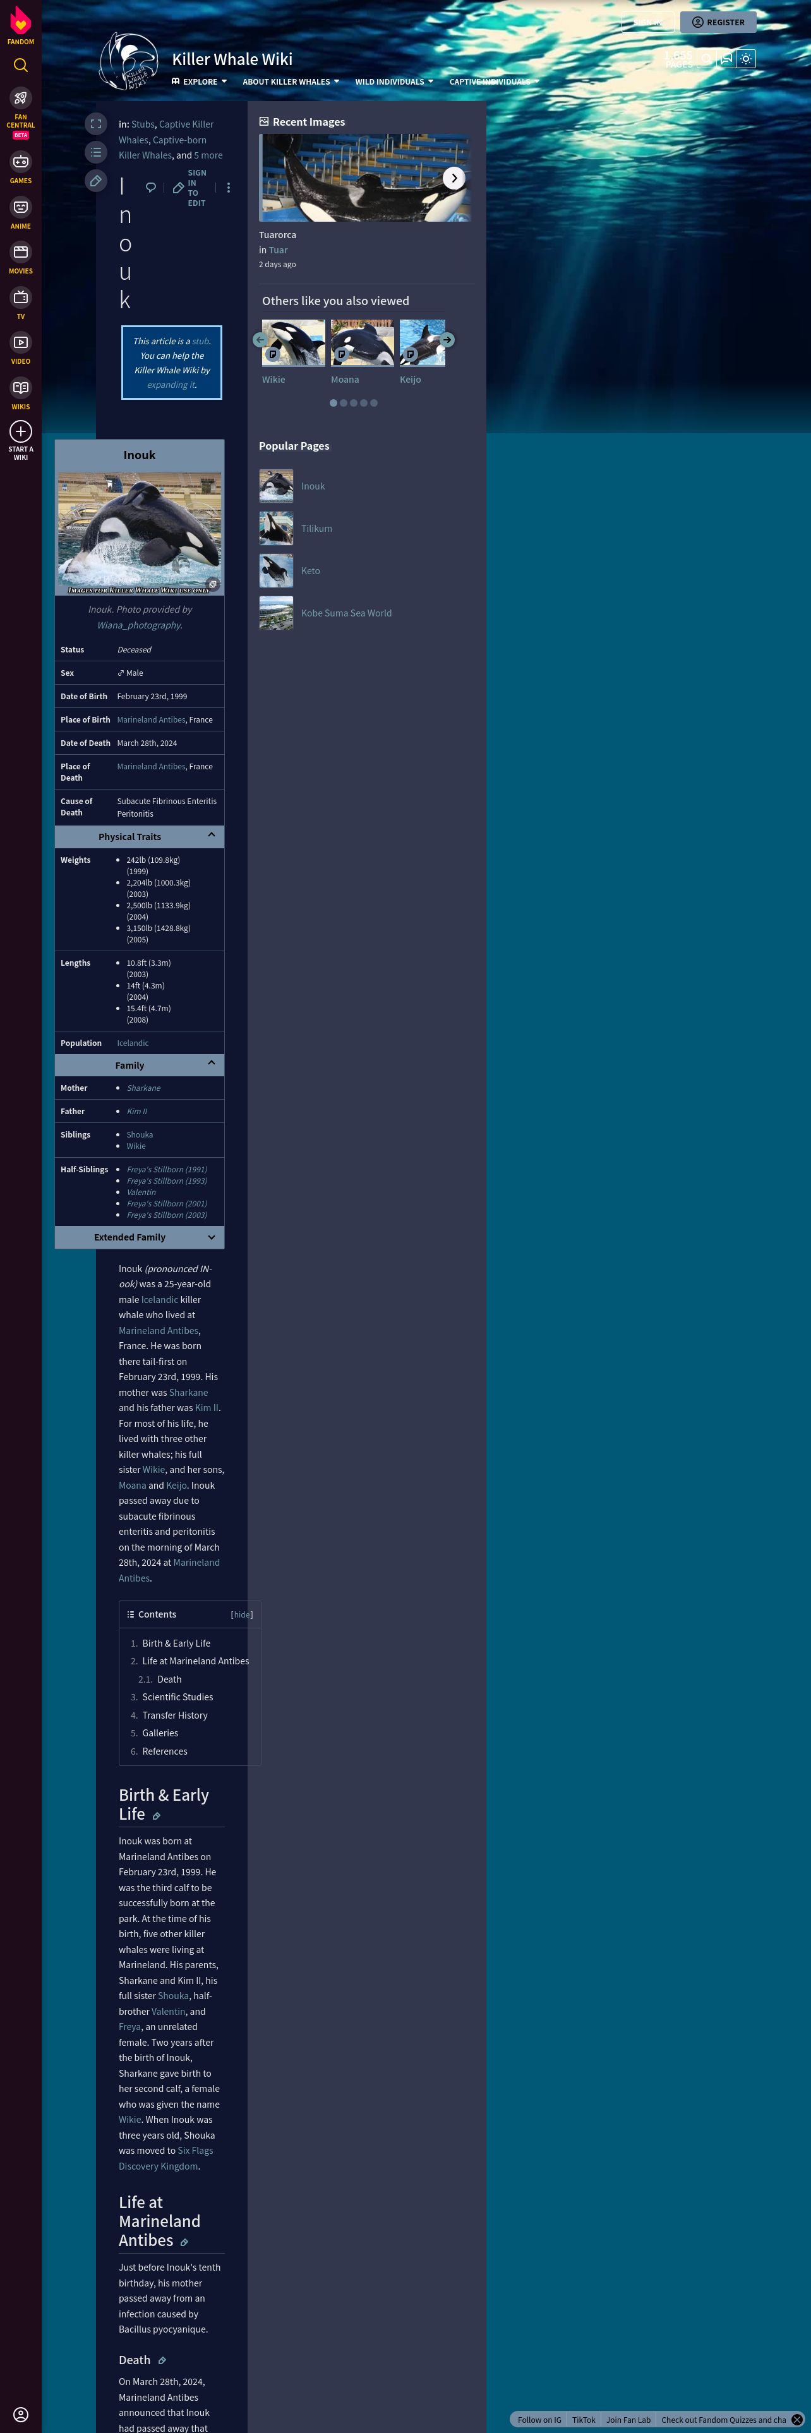Open Moana thumbnail in carousel
Image resolution: width=811 pixels, height=2433 pixels.
tap(363, 342)
